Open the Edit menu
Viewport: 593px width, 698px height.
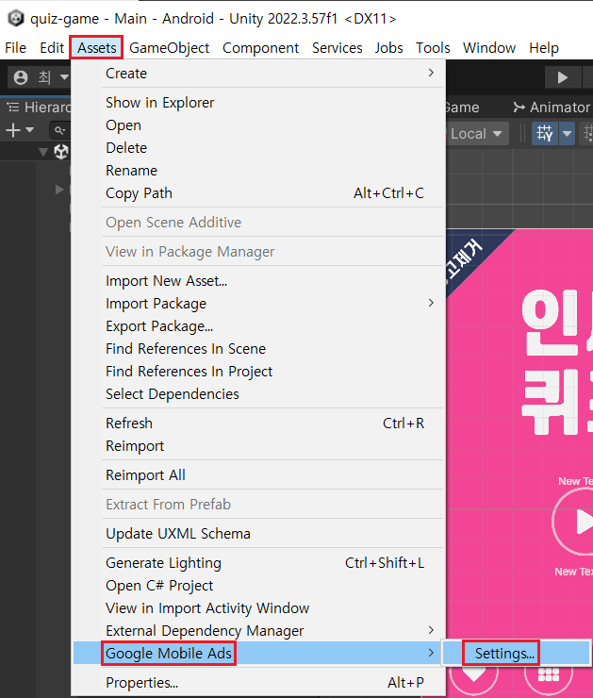click(52, 47)
